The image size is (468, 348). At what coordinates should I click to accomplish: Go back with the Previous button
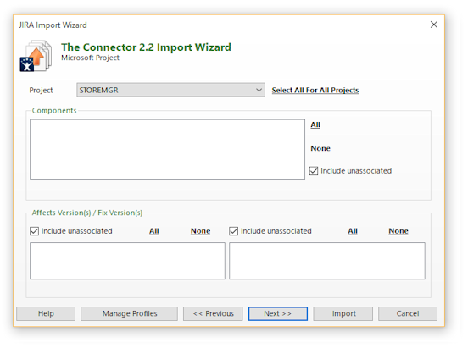pyautogui.click(x=213, y=313)
